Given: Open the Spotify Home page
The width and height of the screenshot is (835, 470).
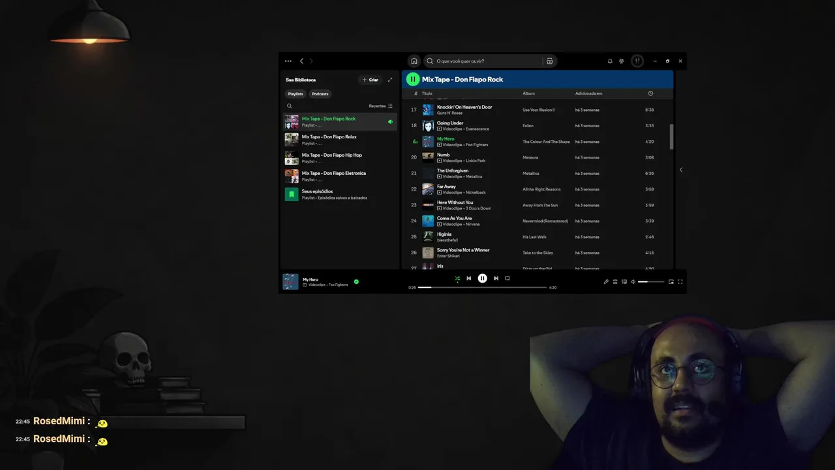Looking at the screenshot, I should (414, 61).
